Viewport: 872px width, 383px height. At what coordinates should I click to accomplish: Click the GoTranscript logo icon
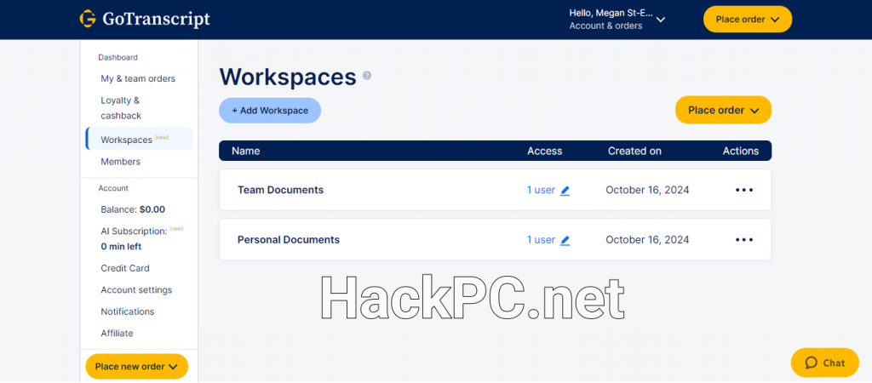click(88, 19)
